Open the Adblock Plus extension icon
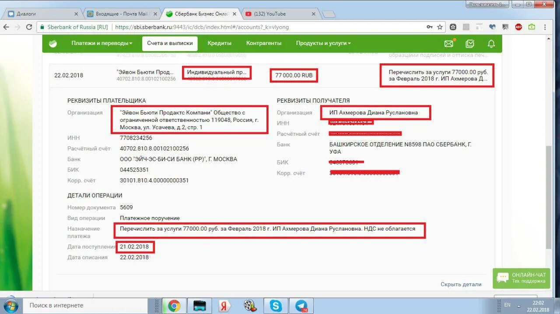 (518, 27)
